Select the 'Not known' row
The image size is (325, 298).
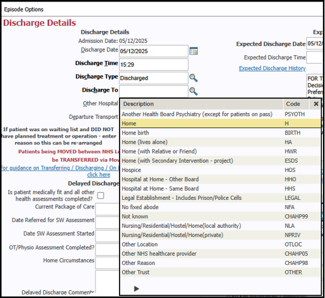(220, 217)
